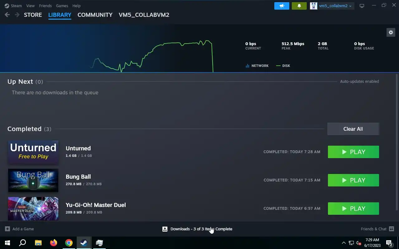Open the Yu-Gi-Oh! Master Duel title link
The height and width of the screenshot is (249, 399).
click(96, 205)
